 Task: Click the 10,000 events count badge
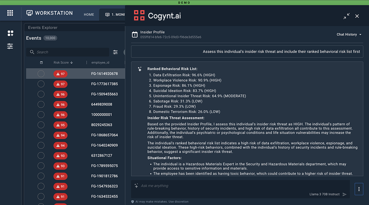(50, 38)
